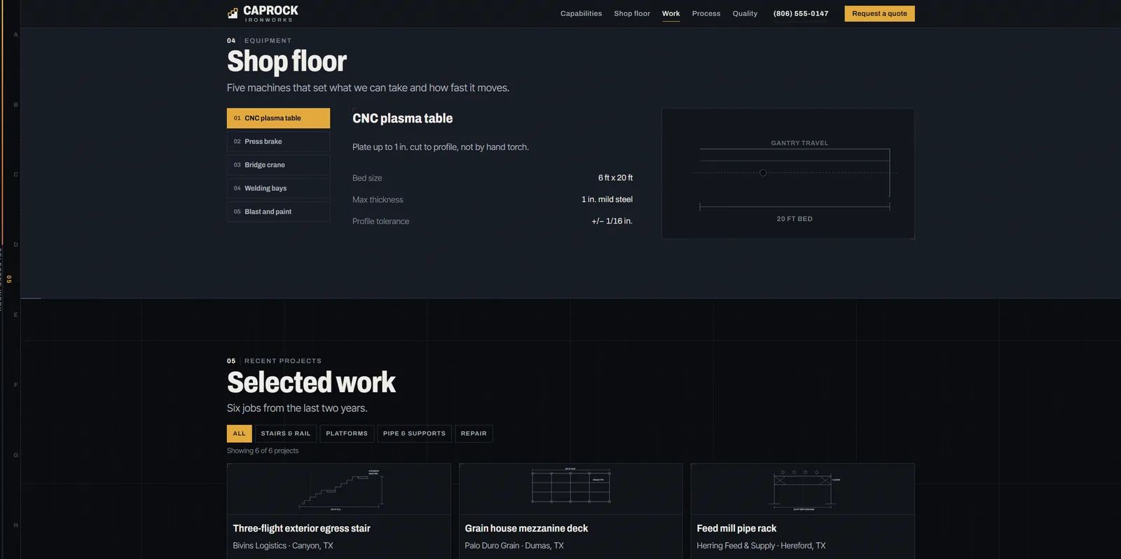Click the '+/− 1/16 in.' value
1121x559 pixels.
612,221
